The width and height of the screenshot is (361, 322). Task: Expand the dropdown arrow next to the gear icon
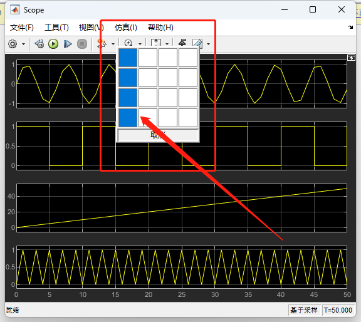(x=23, y=44)
